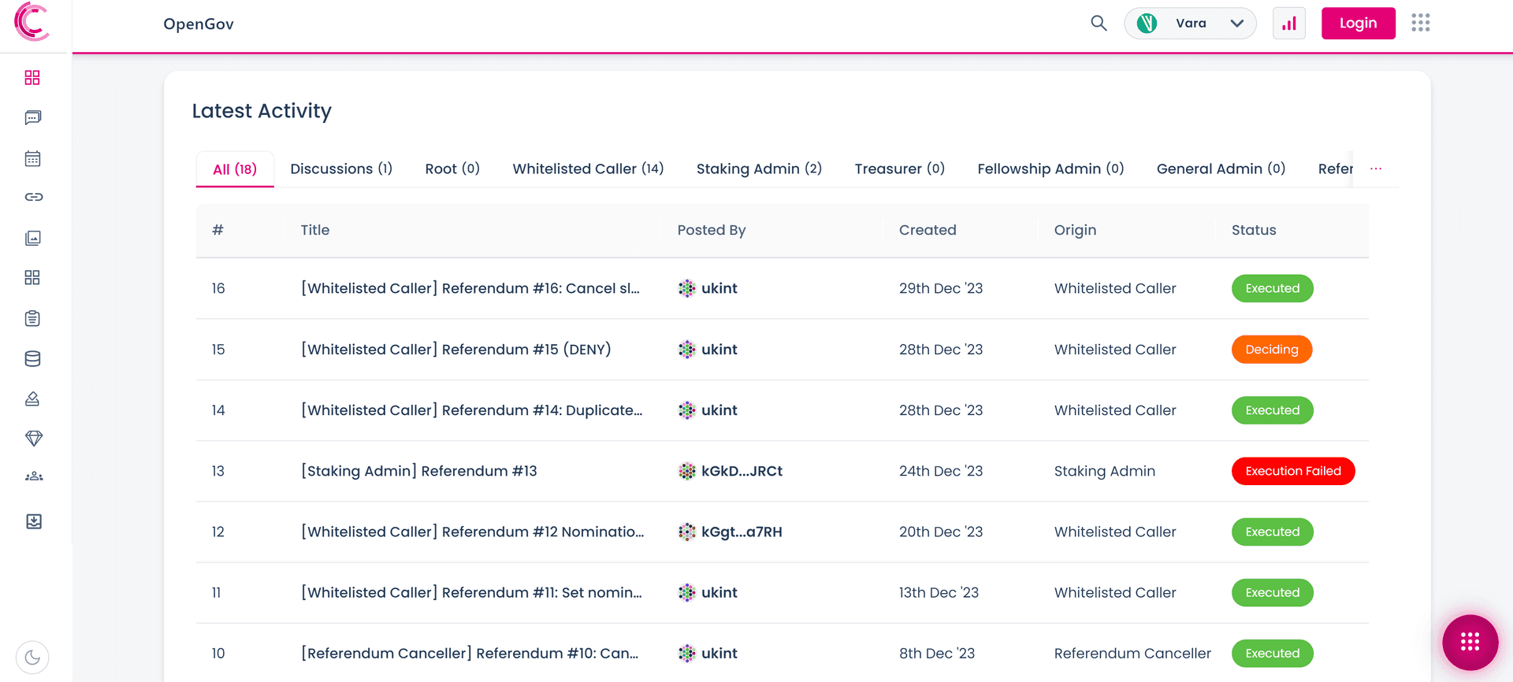Open the fellowship people group icon
Image resolution: width=1513 pixels, height=682 pixels.
pyautogui.click(x=33, y=476)
